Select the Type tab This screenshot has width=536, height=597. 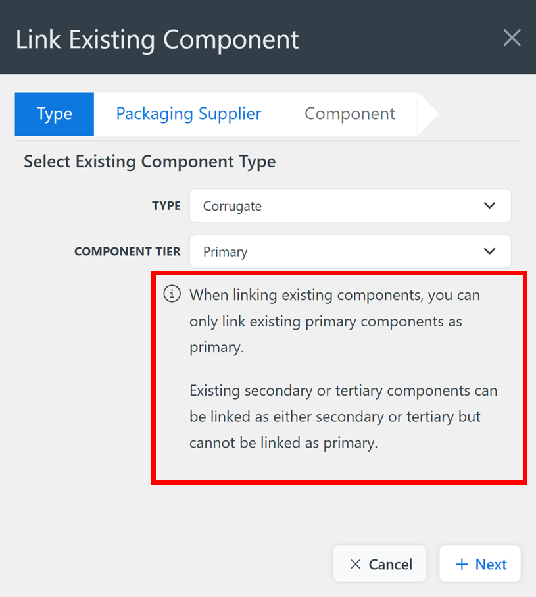(54, 114)
